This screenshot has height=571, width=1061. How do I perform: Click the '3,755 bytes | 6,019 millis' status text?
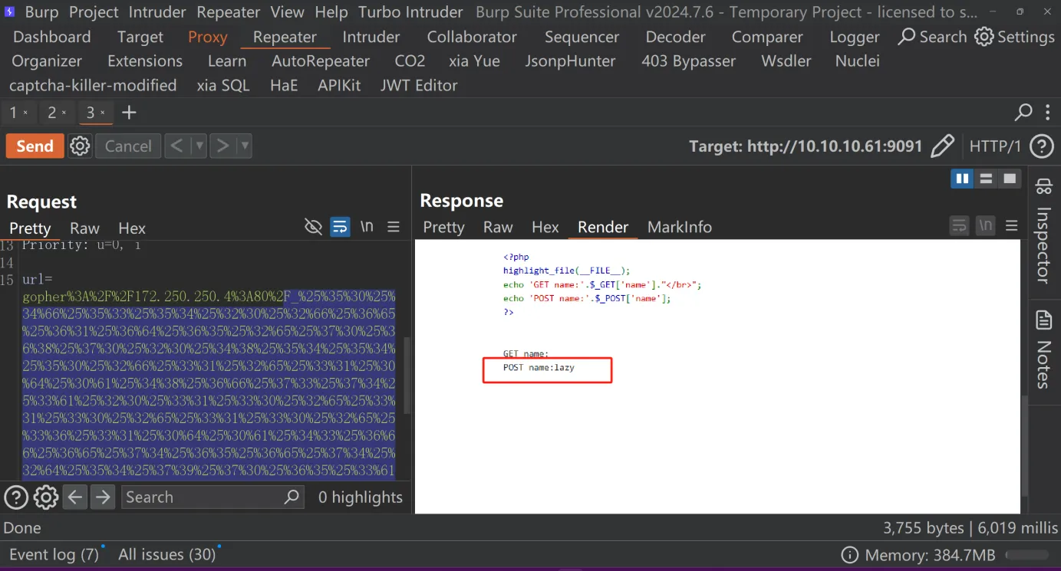970,528
